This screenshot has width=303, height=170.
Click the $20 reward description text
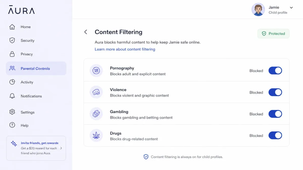39,151
